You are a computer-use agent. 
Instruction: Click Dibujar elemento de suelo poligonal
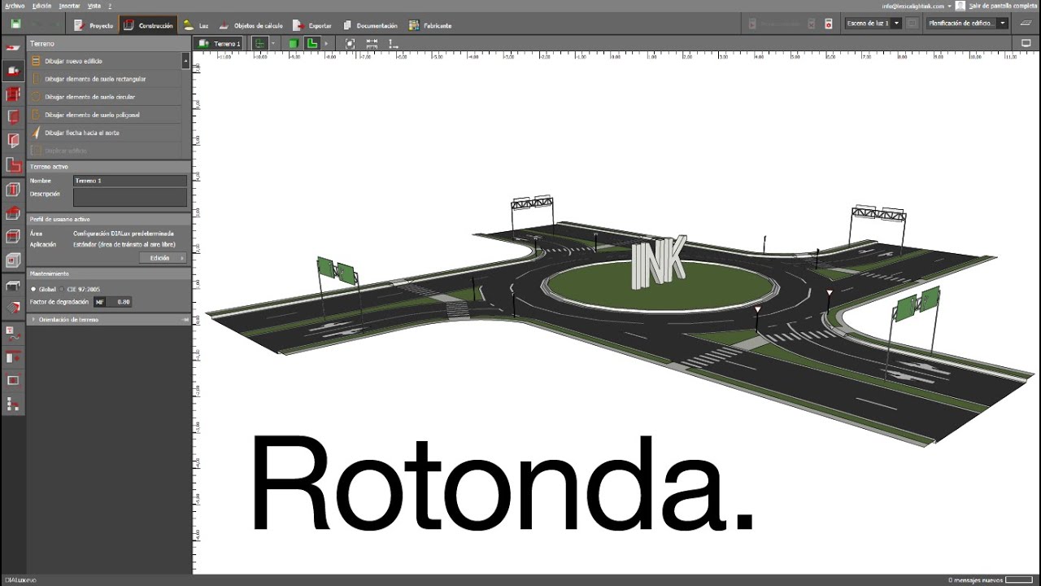tap(106, 115)
